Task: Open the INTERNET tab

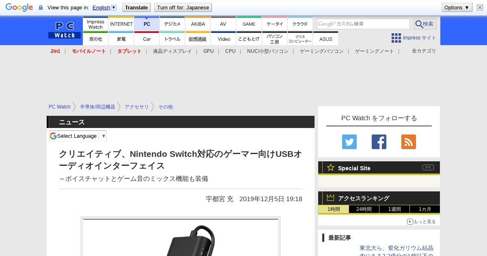Action: coord(121,24)
